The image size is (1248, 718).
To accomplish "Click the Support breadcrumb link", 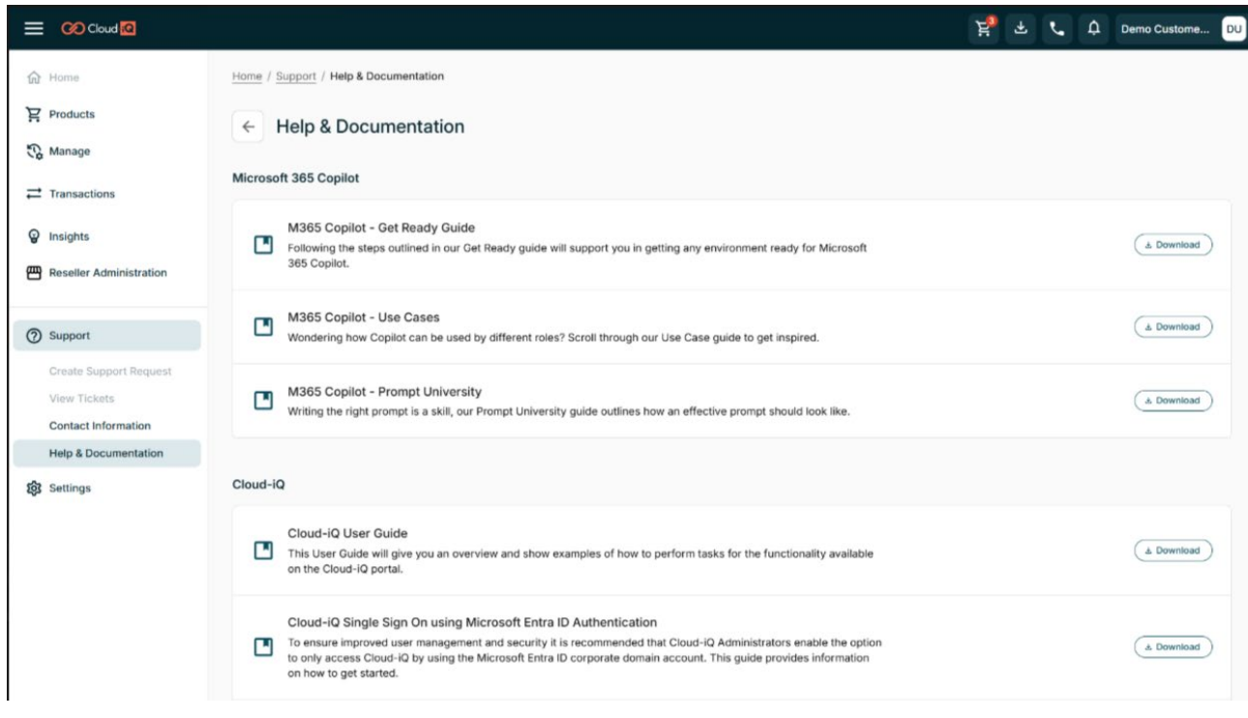I will 296,76.
